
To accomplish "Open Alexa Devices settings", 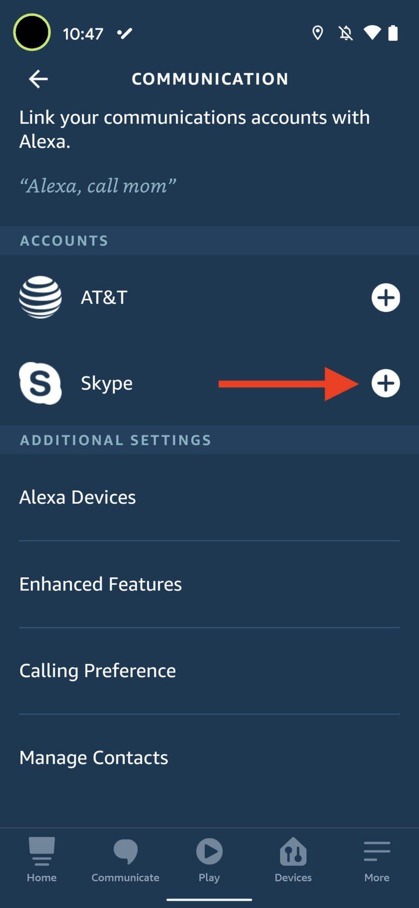I will (78, 497).
